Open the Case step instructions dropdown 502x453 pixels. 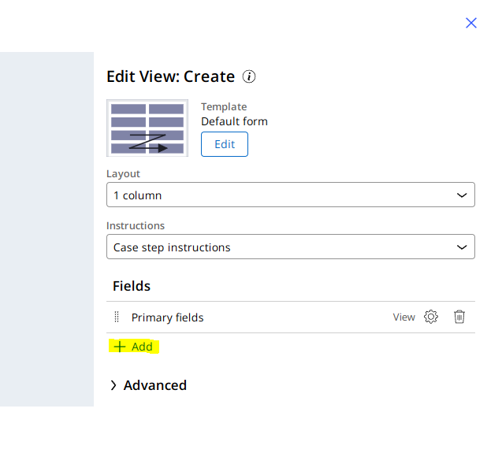click(x=290, y=247)
